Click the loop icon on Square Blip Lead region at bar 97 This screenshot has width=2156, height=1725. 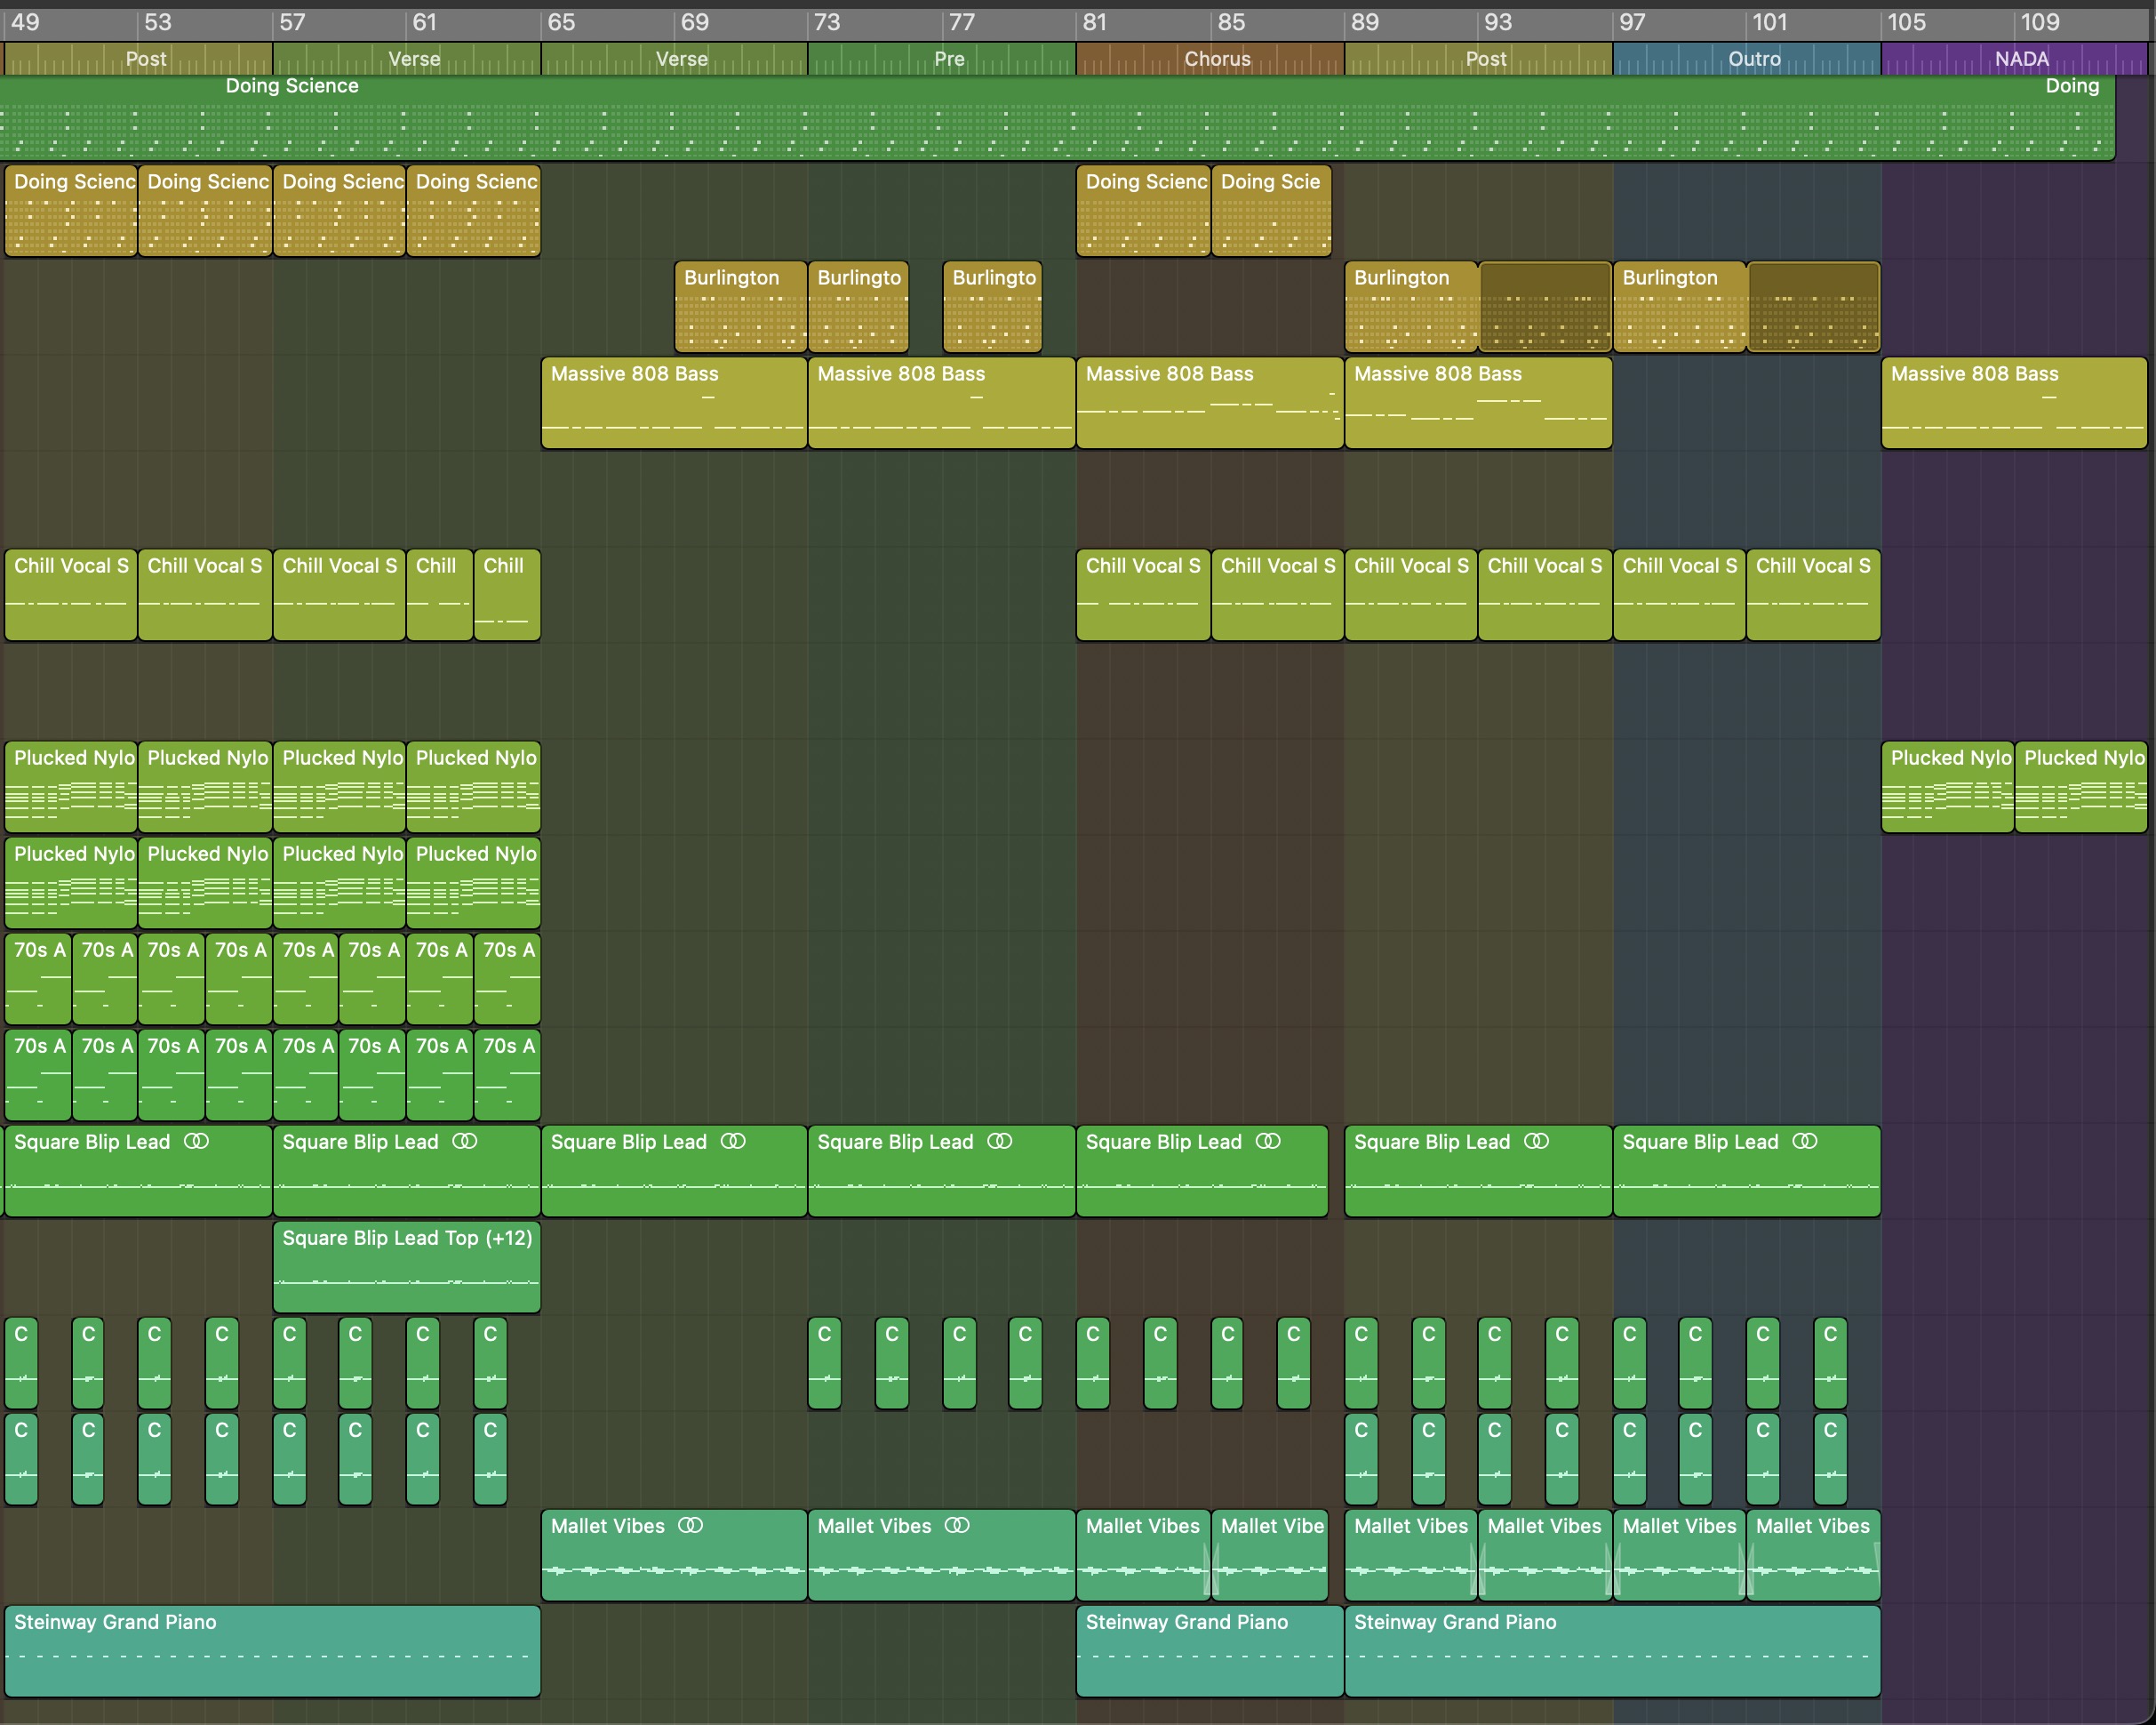[x=1804, y=1142]
